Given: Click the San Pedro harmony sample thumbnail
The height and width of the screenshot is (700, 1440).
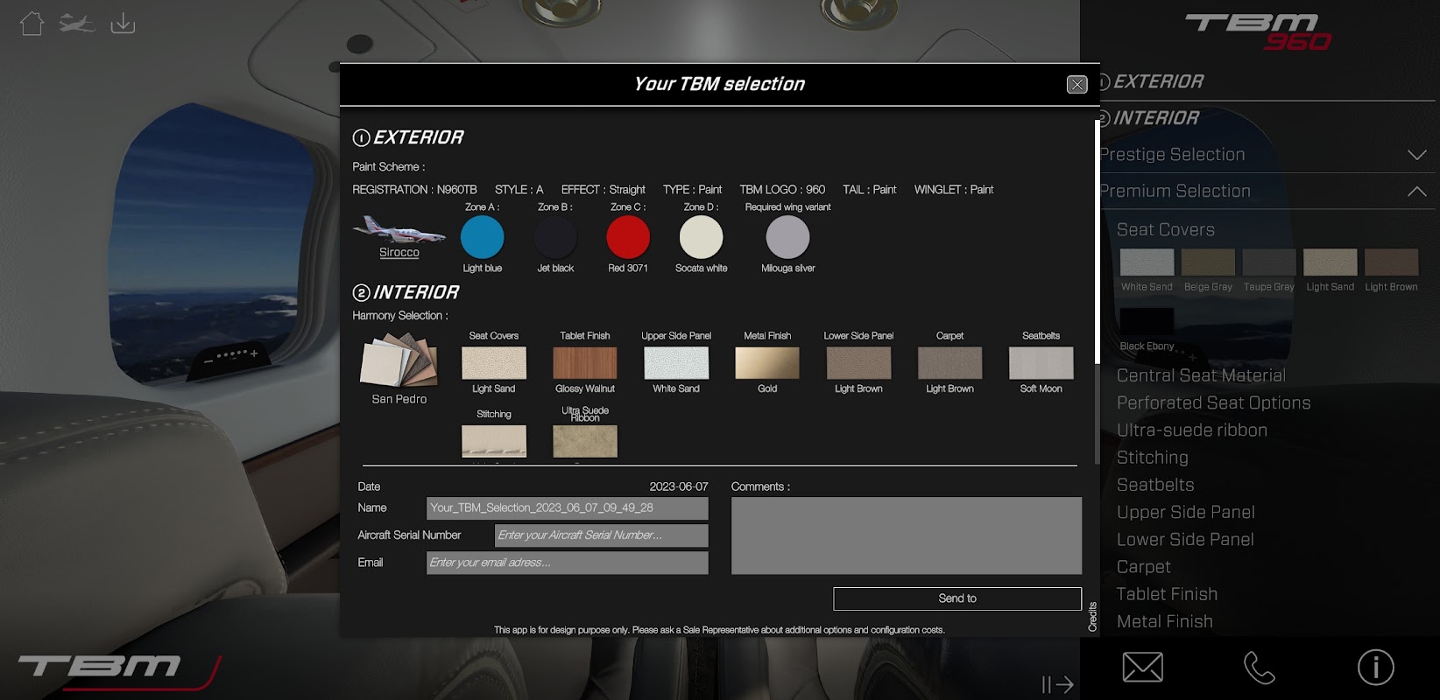Looking at the screenshot, I should [399, 360].
